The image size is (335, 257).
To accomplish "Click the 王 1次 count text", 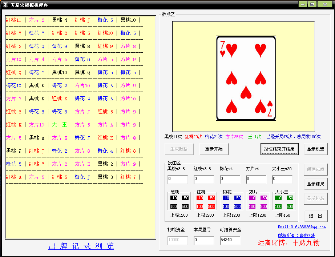I will 254,137.
